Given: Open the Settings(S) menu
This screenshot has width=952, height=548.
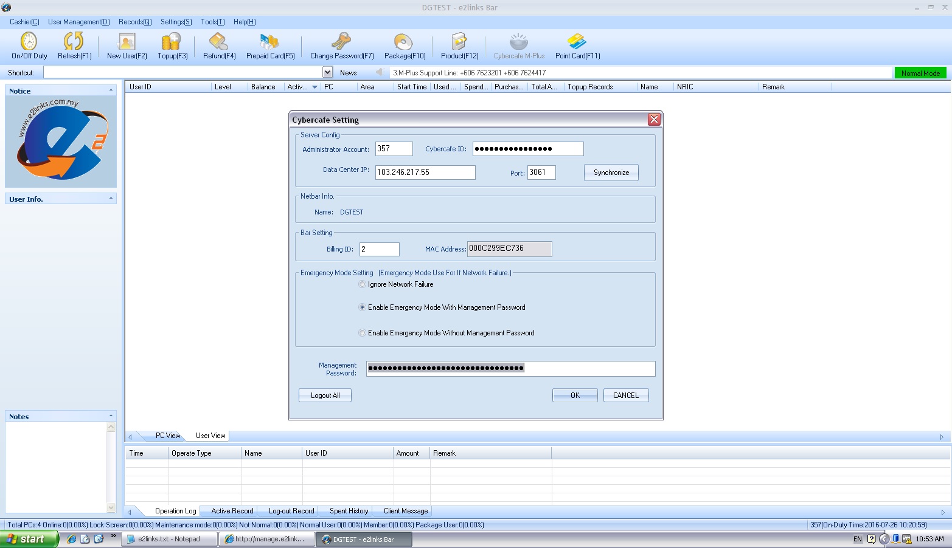Looking at the screenshot, I should click(176, 22).
